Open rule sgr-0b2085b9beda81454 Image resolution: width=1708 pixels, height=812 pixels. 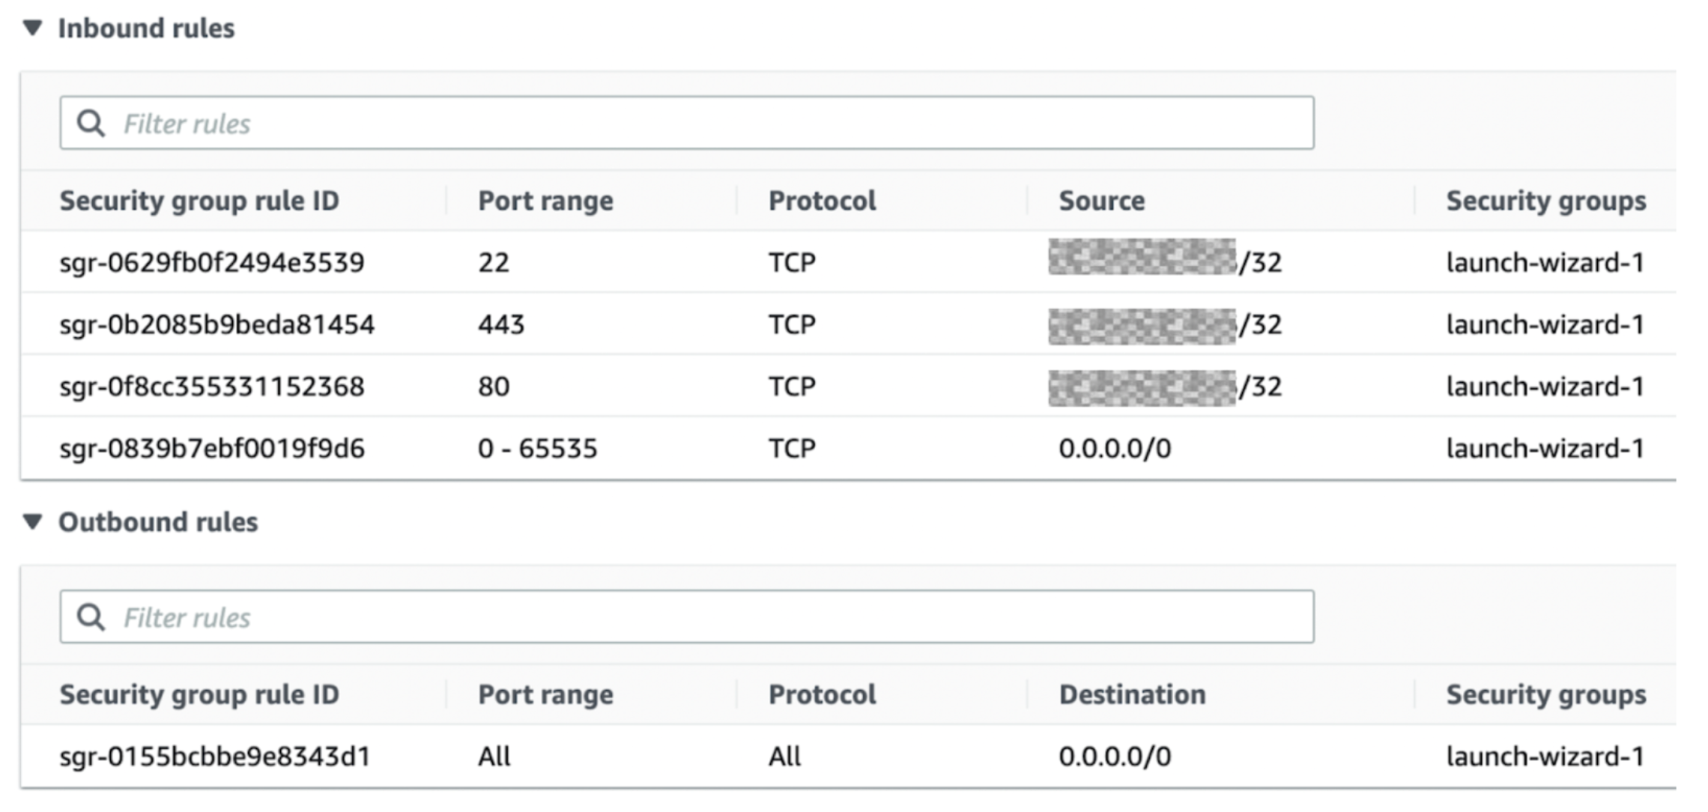pyautogui.click(x=219, y=324)
